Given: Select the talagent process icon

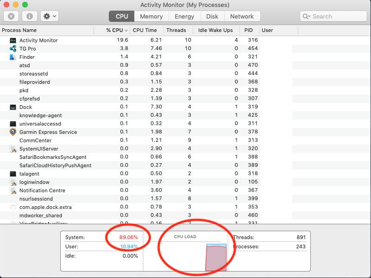Looking at the screenshot, I should [13, 174].
